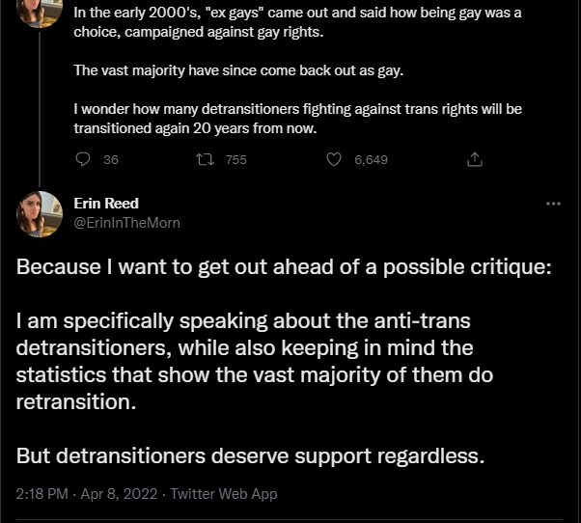Click the @ErinInTheMorn handle

(x=126, y=222)
